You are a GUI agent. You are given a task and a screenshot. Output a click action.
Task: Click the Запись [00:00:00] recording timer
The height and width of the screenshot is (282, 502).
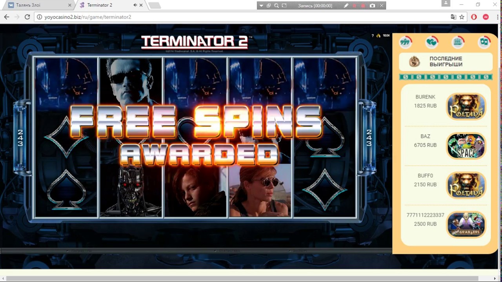point(315,5)
